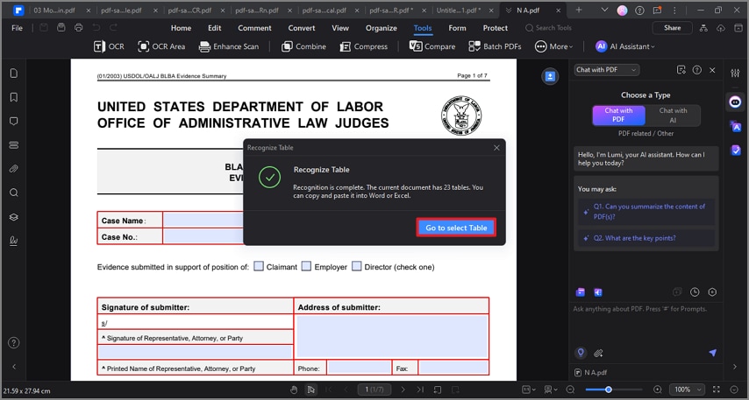
Task: Click the Combine tool
Action: click(303, 46)
